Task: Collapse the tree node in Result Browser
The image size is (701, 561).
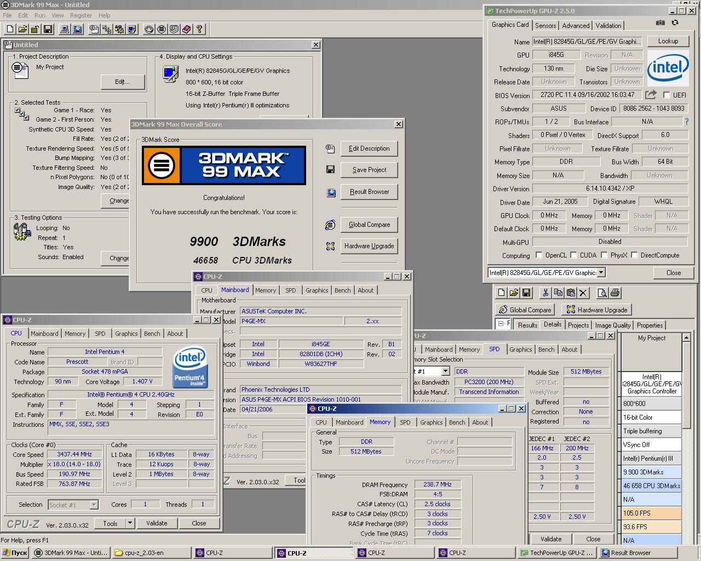Action: click(502, 324)
